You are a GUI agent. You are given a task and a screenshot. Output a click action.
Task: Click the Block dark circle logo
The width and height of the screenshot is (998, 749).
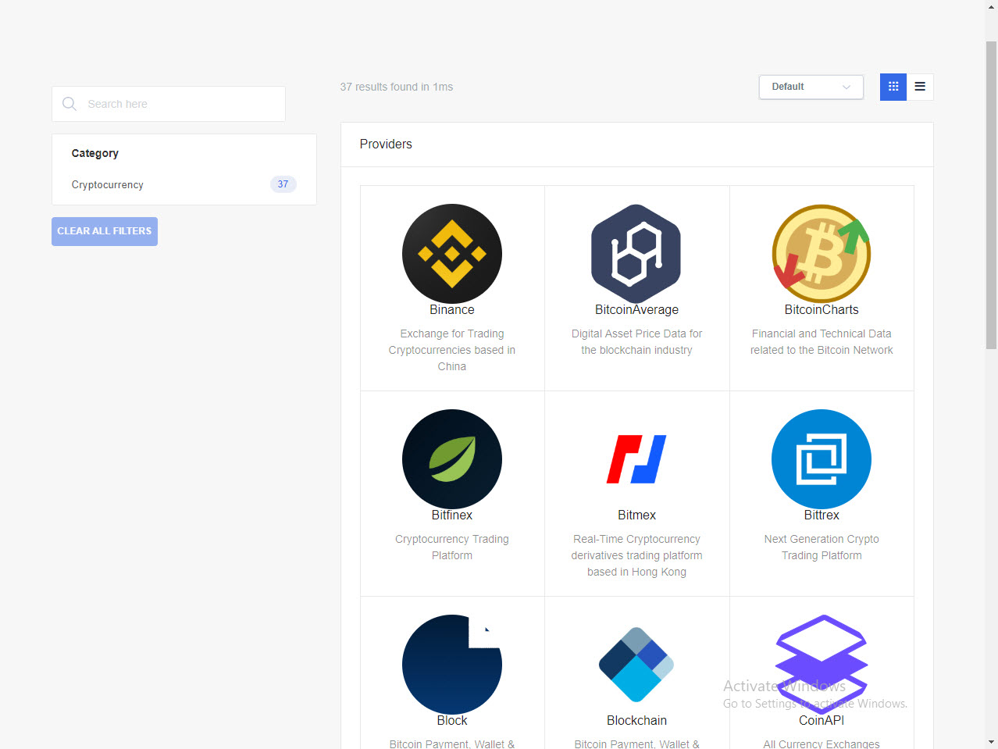click(452, 665)
